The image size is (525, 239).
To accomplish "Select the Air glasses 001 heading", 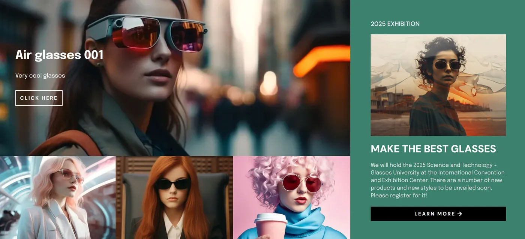I will (59, 55).
